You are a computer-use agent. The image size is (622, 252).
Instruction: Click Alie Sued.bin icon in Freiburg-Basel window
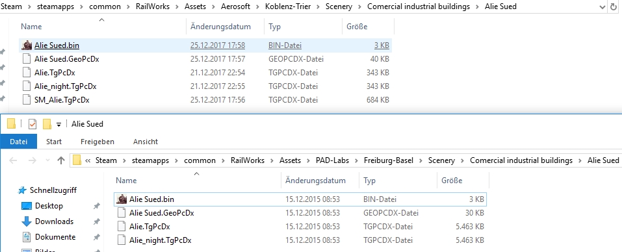tap(122, 199)
